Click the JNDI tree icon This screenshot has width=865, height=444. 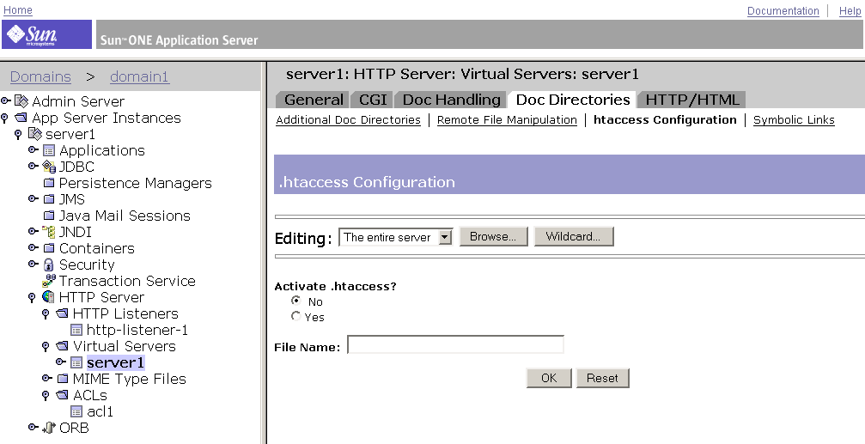(49, 232)
